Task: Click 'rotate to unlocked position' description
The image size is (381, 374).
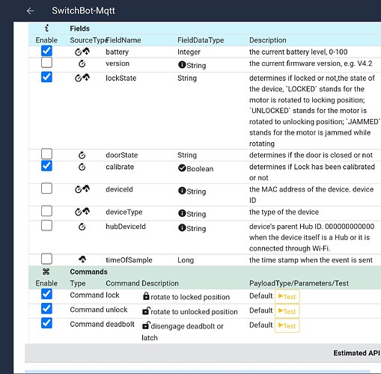Action: pyautogui.click(x=194, y=312)
